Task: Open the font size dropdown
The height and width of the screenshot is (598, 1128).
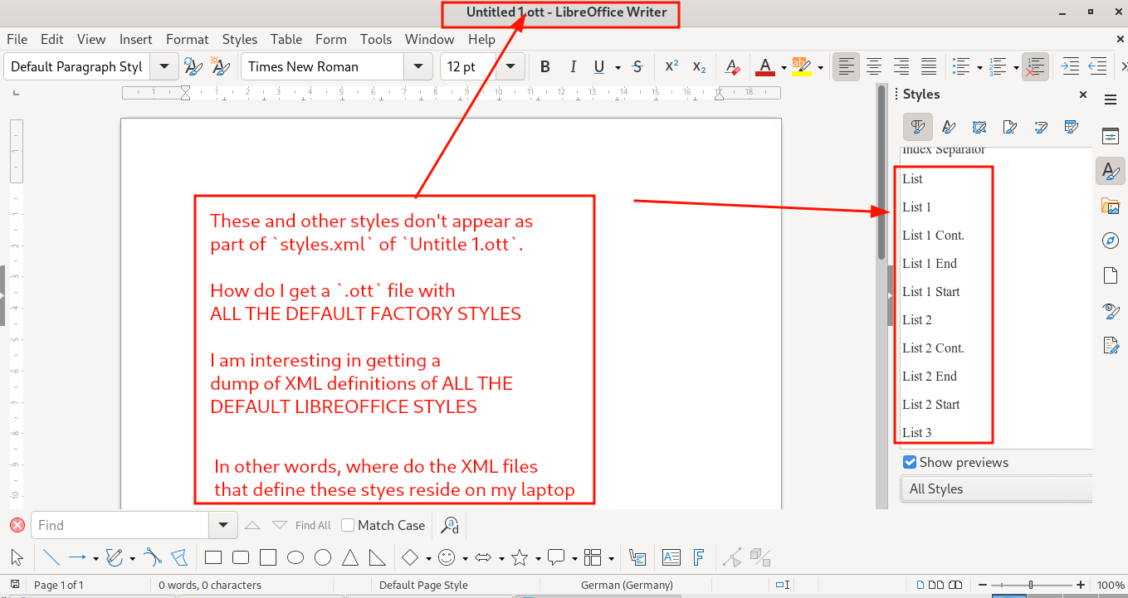Action: pyautogui.click(x=510, y=67)
